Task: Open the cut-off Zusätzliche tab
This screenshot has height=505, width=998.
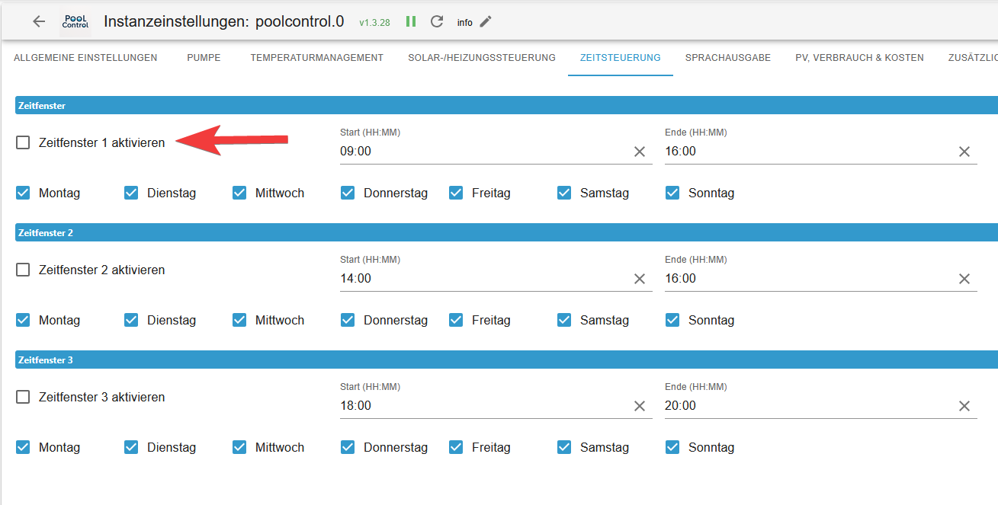Action: 973,58
